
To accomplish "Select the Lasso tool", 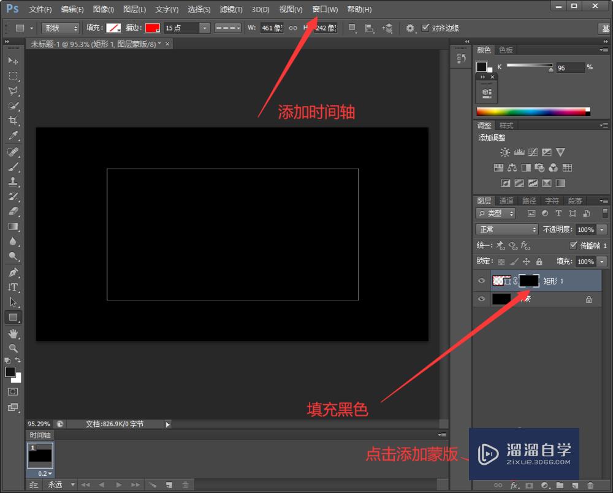I will coord(13,91).
